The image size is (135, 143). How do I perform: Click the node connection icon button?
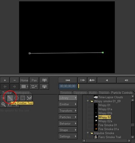click(x=34, y=87)
